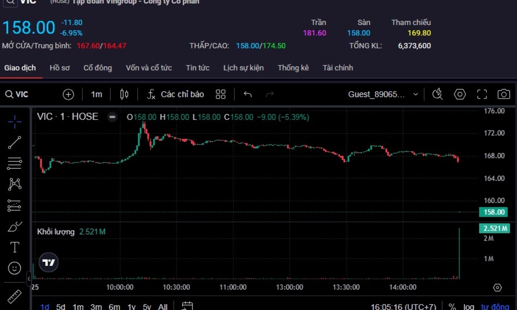Select the ruler measure tool
Screen dimensions: 517x310
coord(15,297)
